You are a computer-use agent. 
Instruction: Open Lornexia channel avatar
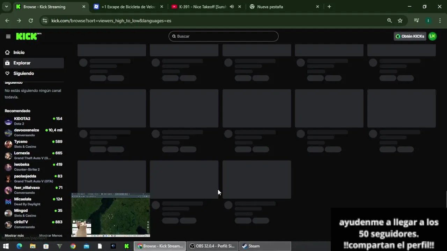8,156
